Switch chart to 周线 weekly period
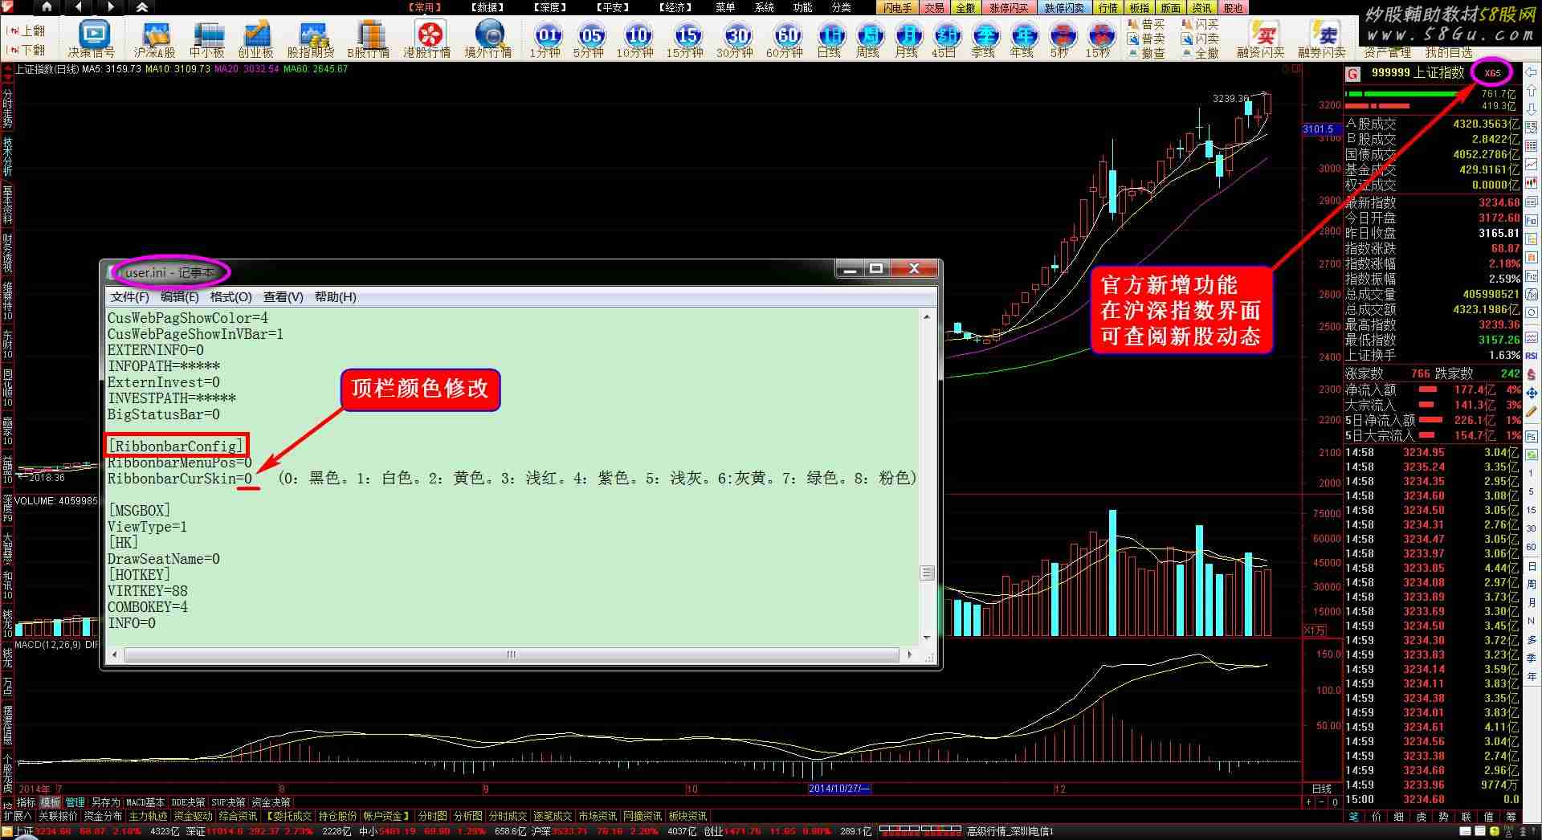 point(868,39)
